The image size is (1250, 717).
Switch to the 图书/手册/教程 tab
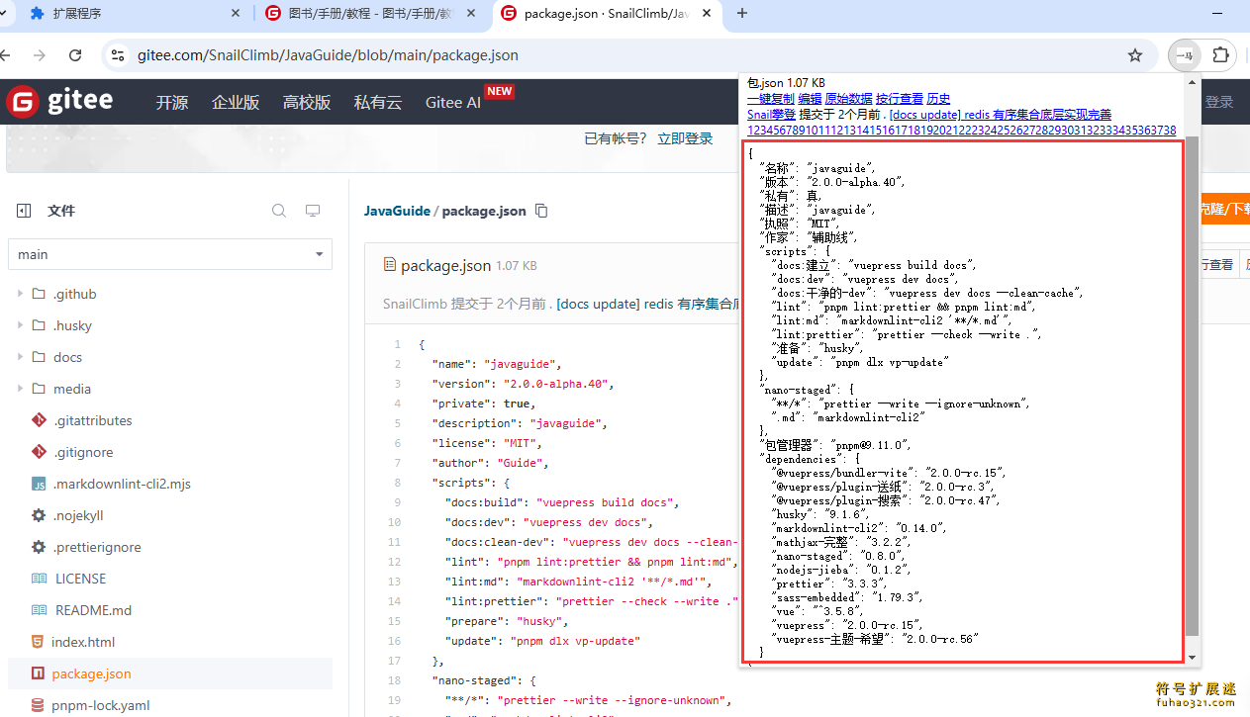370,13
